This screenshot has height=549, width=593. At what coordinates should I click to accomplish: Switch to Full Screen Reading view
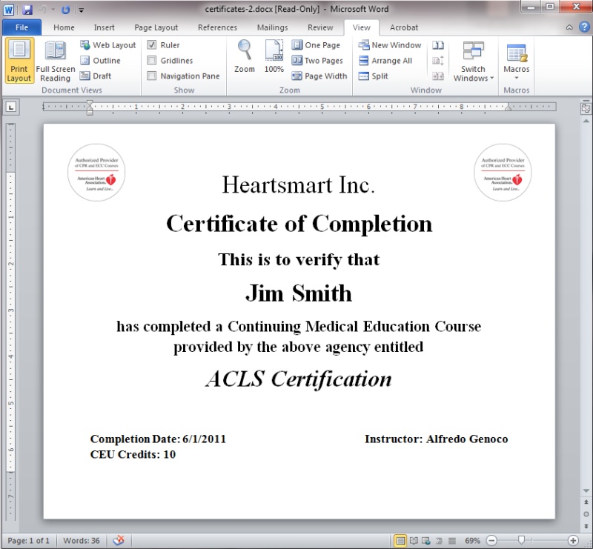coord(56,61)
